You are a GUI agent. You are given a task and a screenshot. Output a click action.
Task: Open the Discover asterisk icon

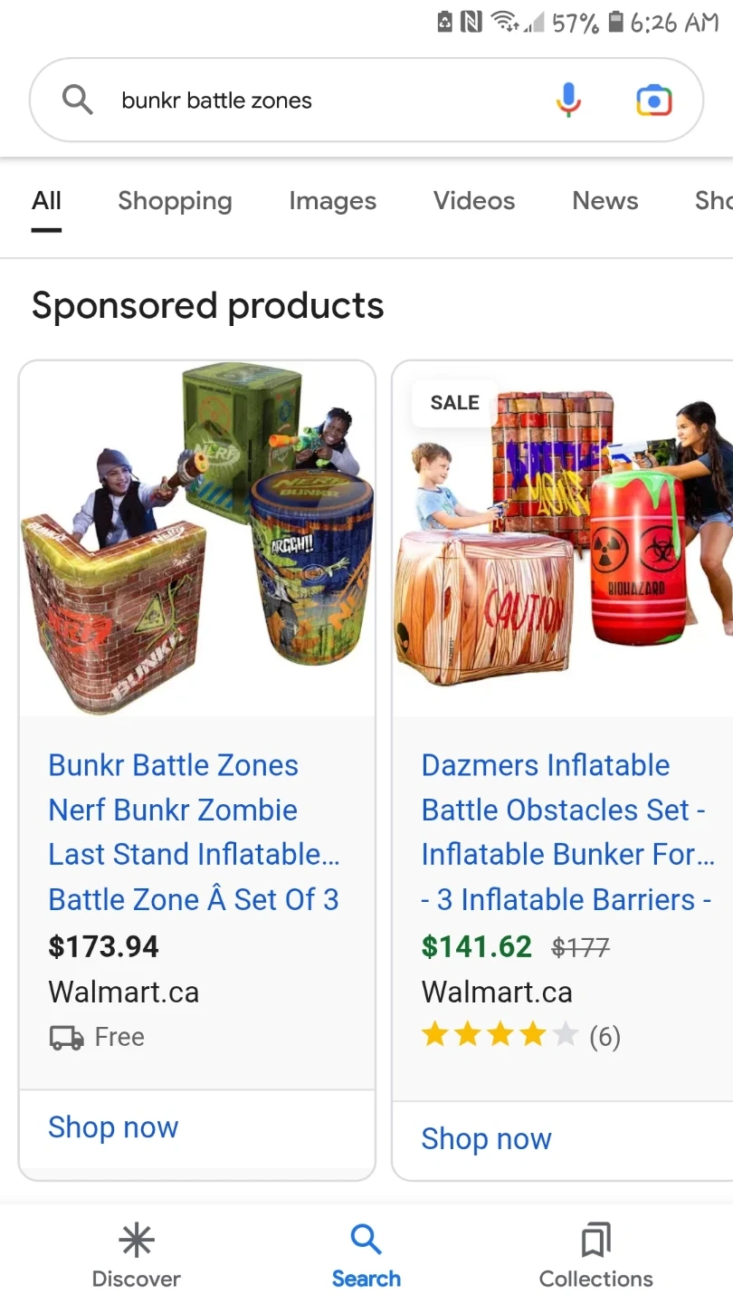(137, 1240)
